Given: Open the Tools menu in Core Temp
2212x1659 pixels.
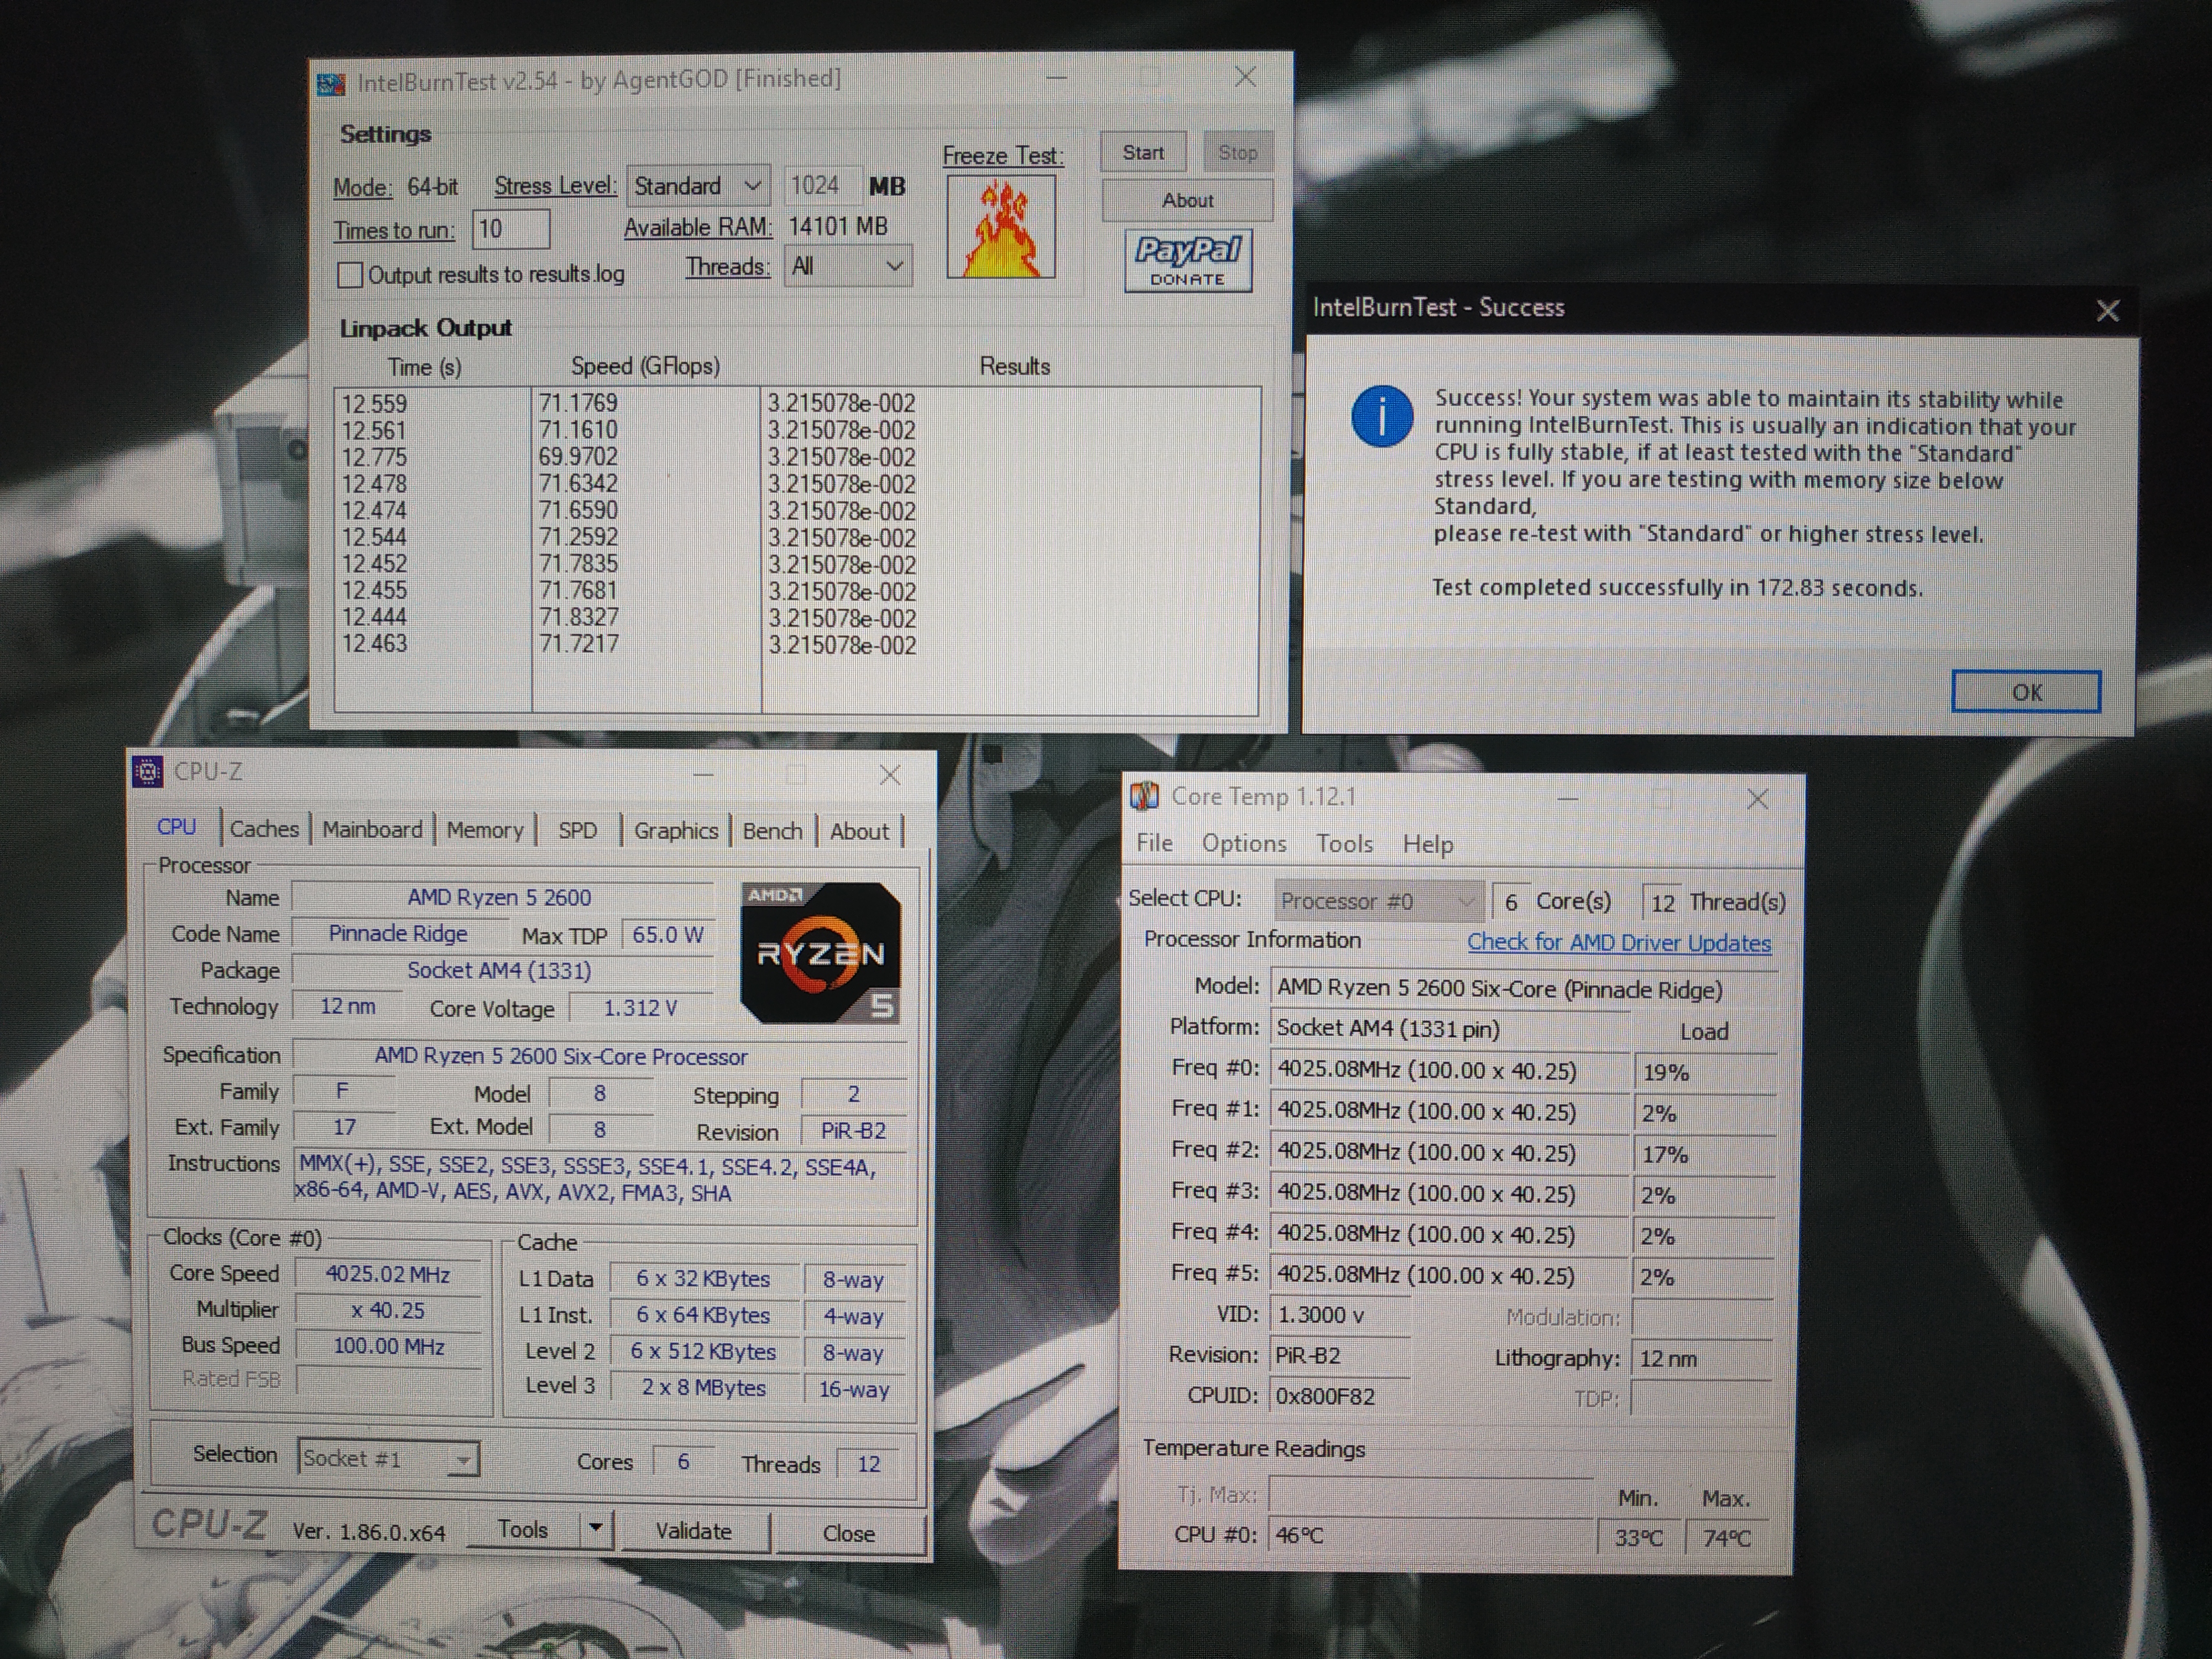Looking at the screenshot, I should click(x=1344, y=844).
